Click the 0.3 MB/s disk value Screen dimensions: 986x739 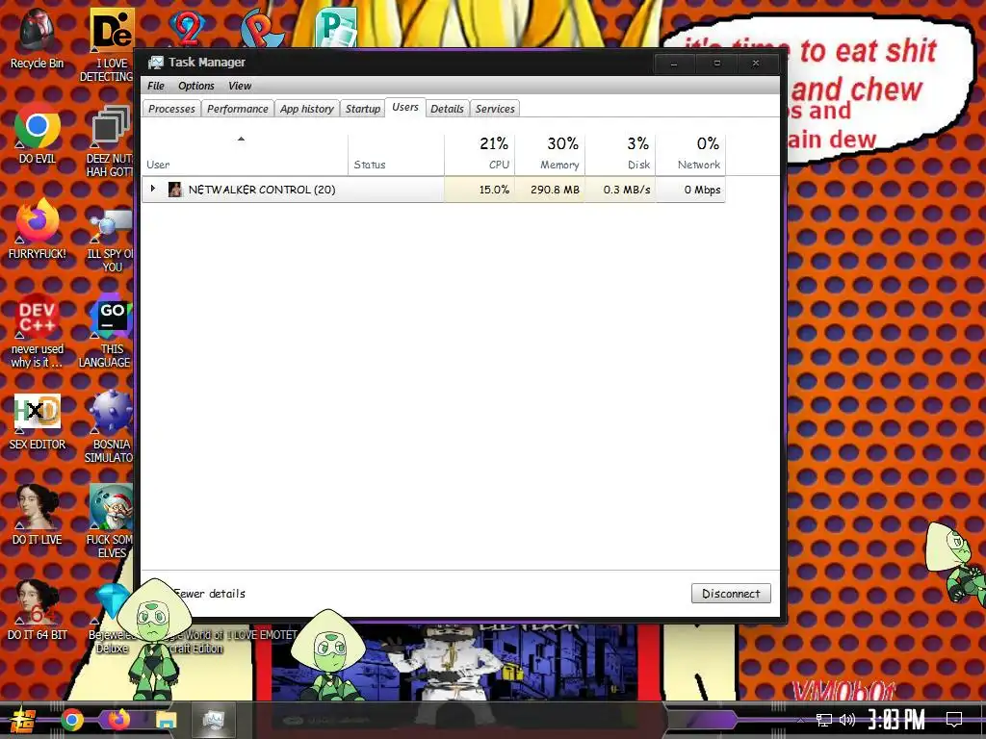626,190
